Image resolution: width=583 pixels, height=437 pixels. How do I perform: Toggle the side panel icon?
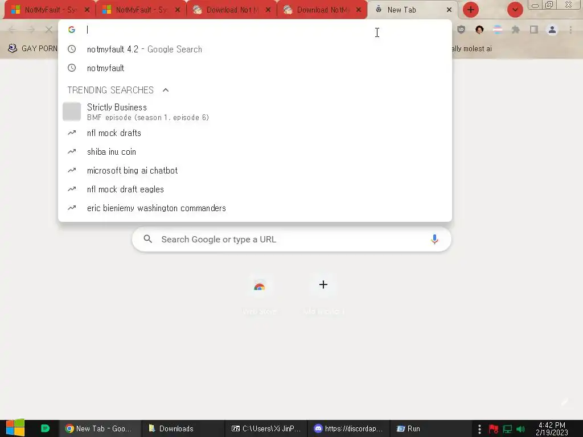click(x=534, y=30)
